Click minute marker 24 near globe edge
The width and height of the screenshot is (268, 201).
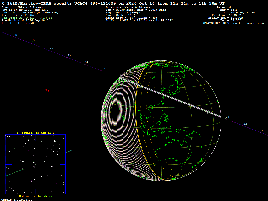pos(227,117)
